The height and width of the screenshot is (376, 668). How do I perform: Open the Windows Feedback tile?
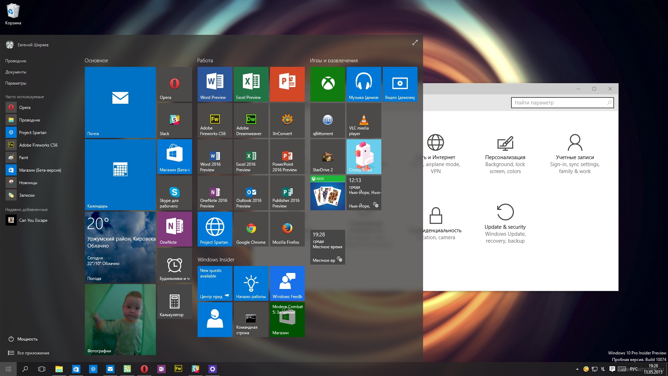[287, 283]
